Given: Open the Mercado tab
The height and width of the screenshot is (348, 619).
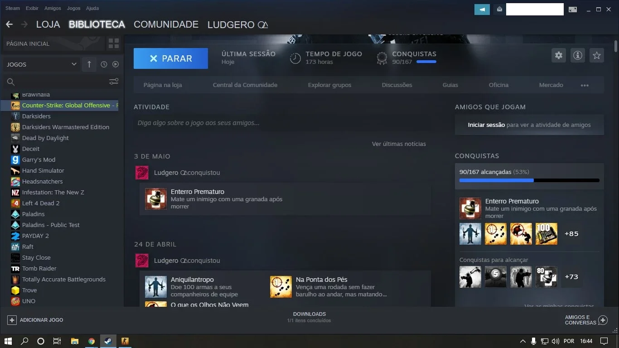Looking at the screenshot, I should pos(551,85).
